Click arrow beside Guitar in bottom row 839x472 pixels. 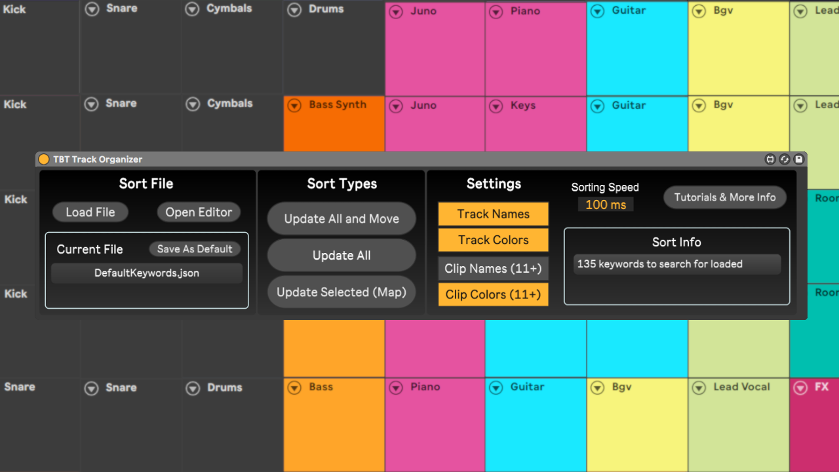pyautogui.click(x=497, y=388)
